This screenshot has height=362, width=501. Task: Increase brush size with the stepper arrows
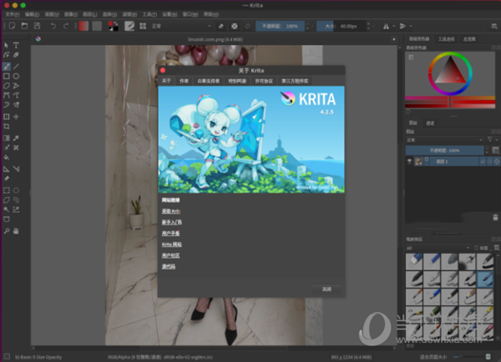point(368,23)
